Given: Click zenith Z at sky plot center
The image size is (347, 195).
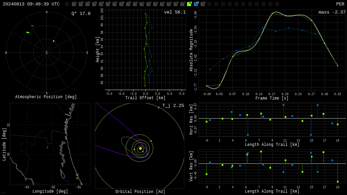Looking at the screenshot, I should tap(46, 52).
